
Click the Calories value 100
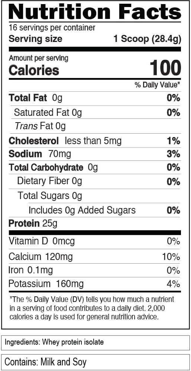165,68
